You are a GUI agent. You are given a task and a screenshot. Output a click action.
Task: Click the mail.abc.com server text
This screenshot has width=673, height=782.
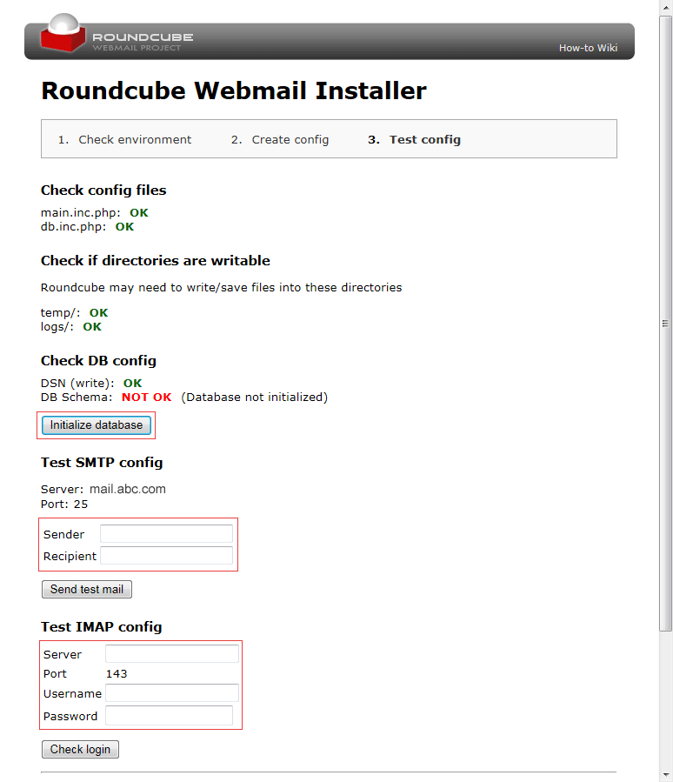pos(128,489)
